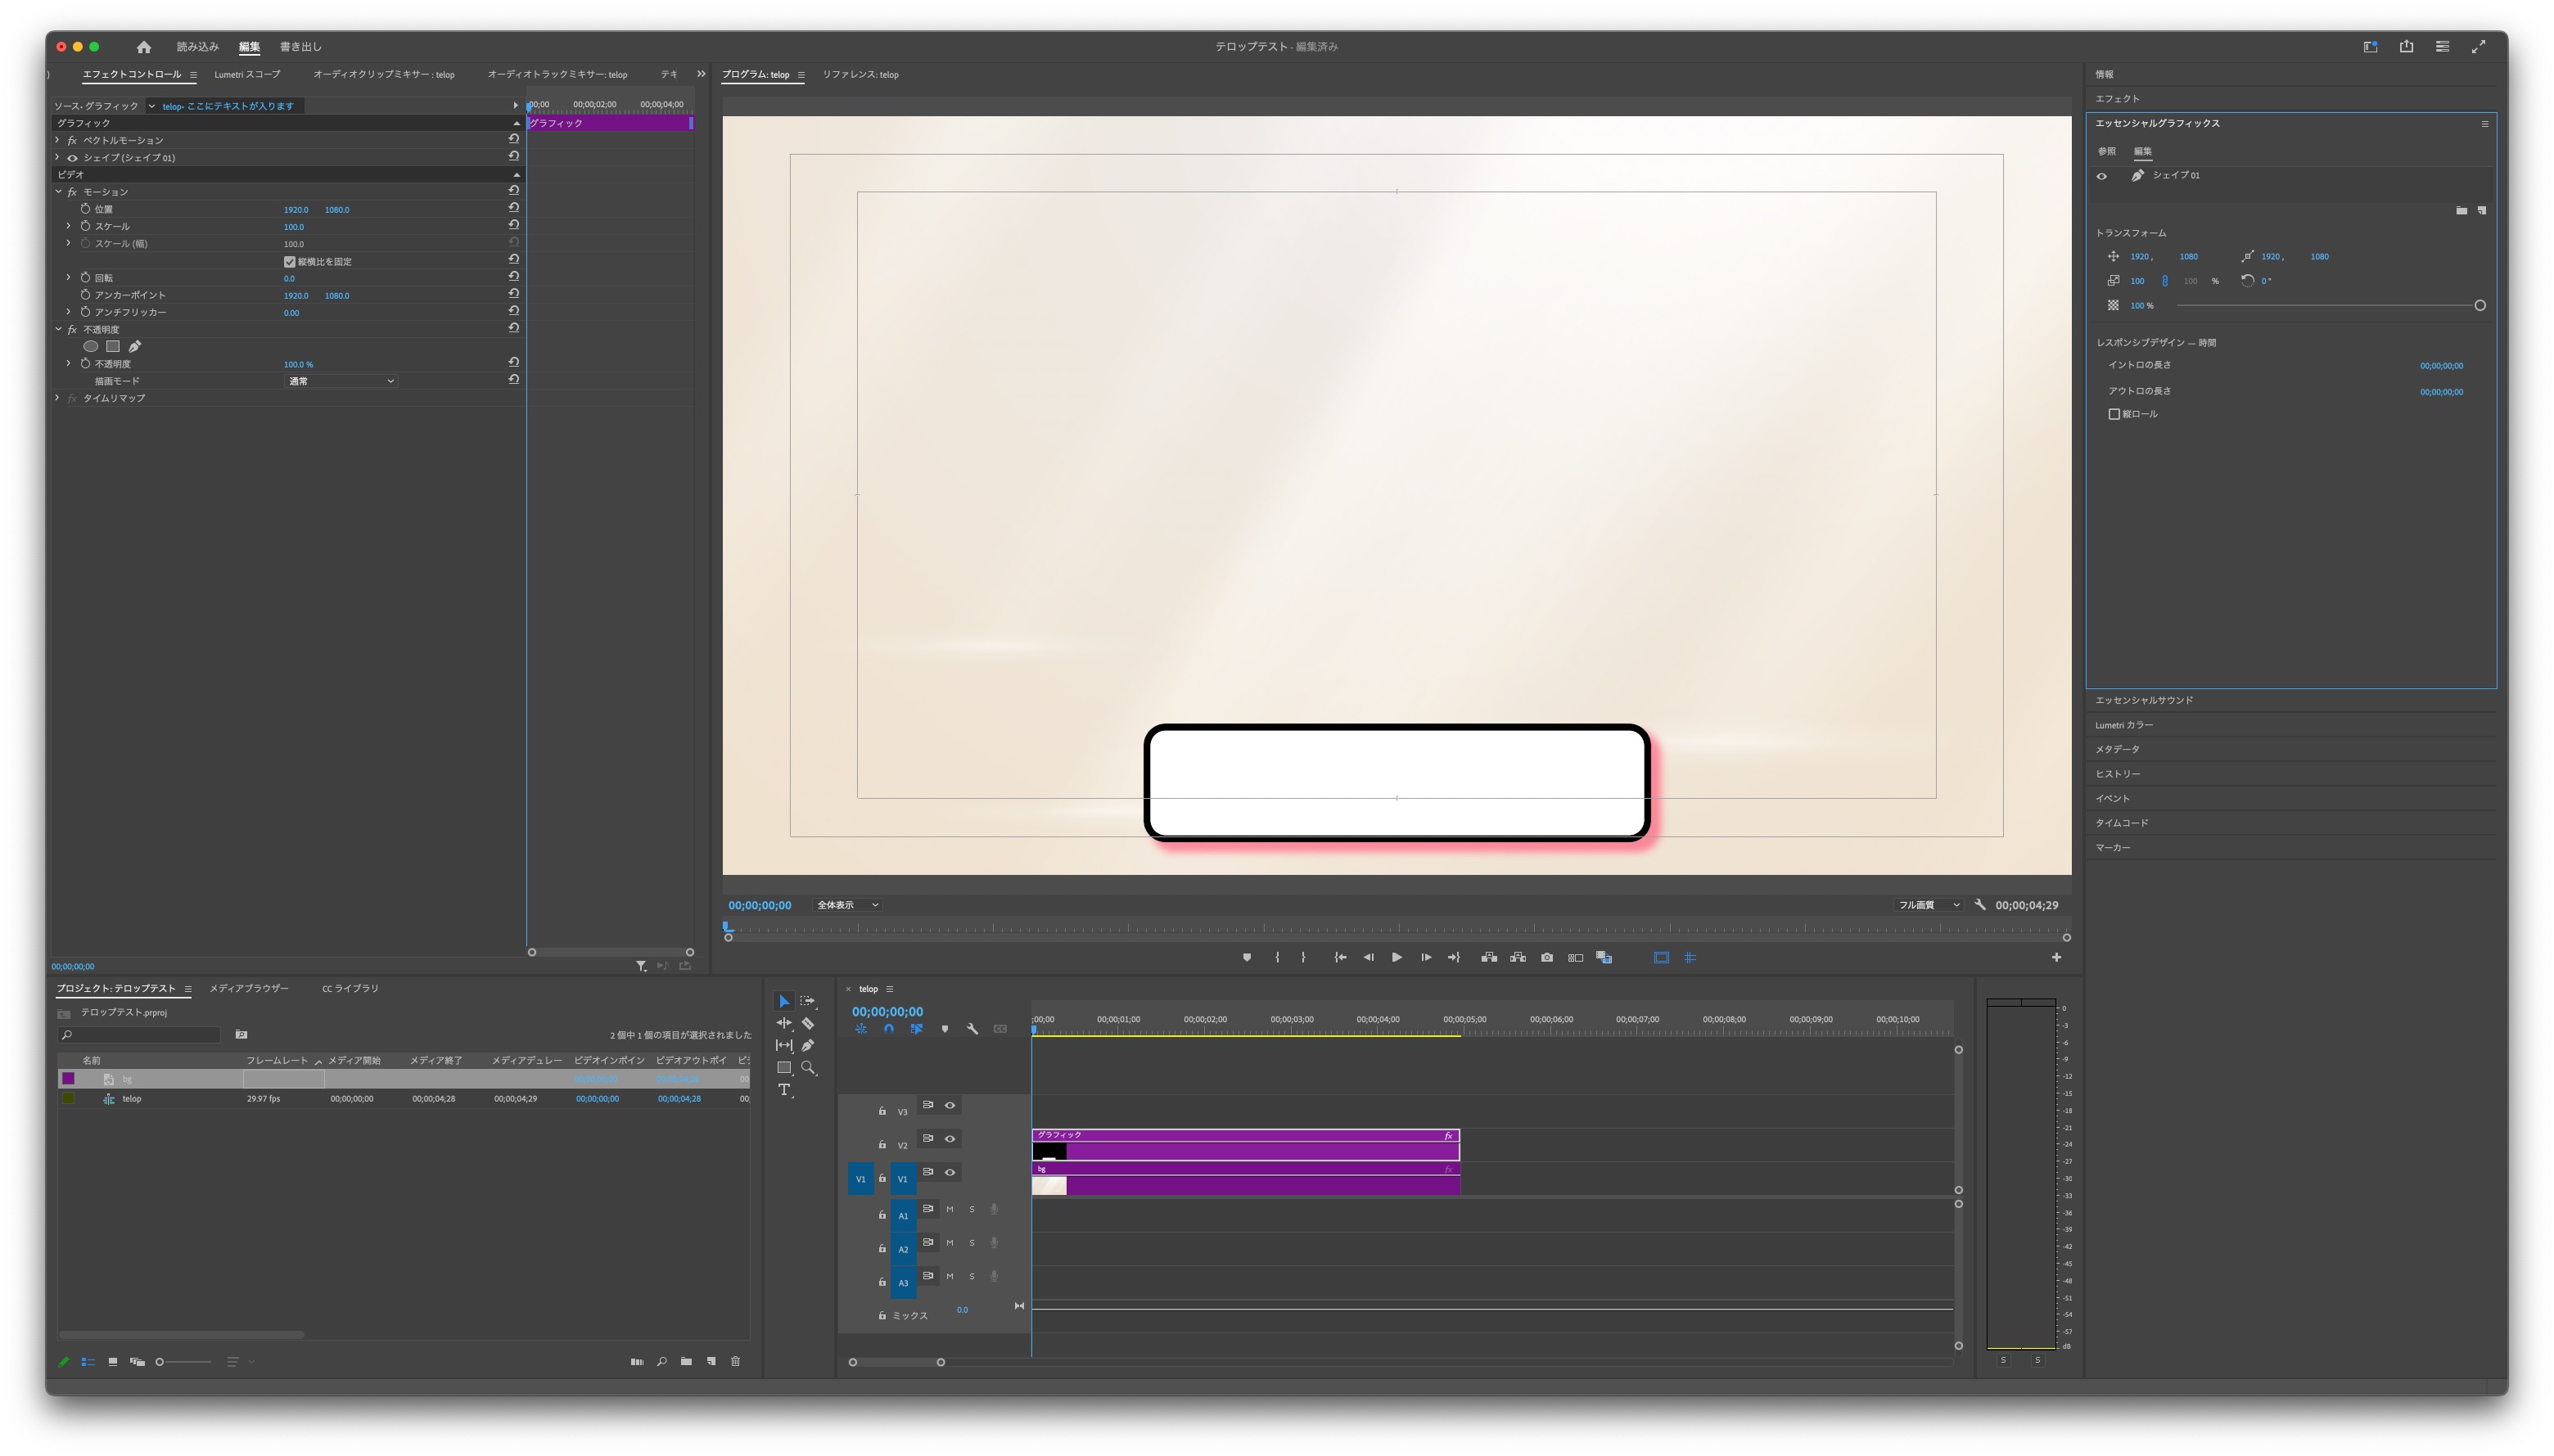Screen dimensions: 2554x1456
Task: Create 4-point polygon mask under opacity
Action: pos(113,346)
